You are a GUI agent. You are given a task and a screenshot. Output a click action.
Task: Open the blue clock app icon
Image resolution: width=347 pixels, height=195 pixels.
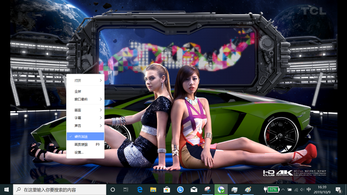tap(180, 189)
